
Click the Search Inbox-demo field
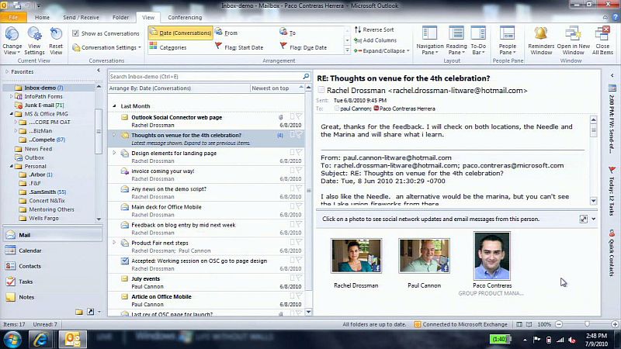click(205, 76)
